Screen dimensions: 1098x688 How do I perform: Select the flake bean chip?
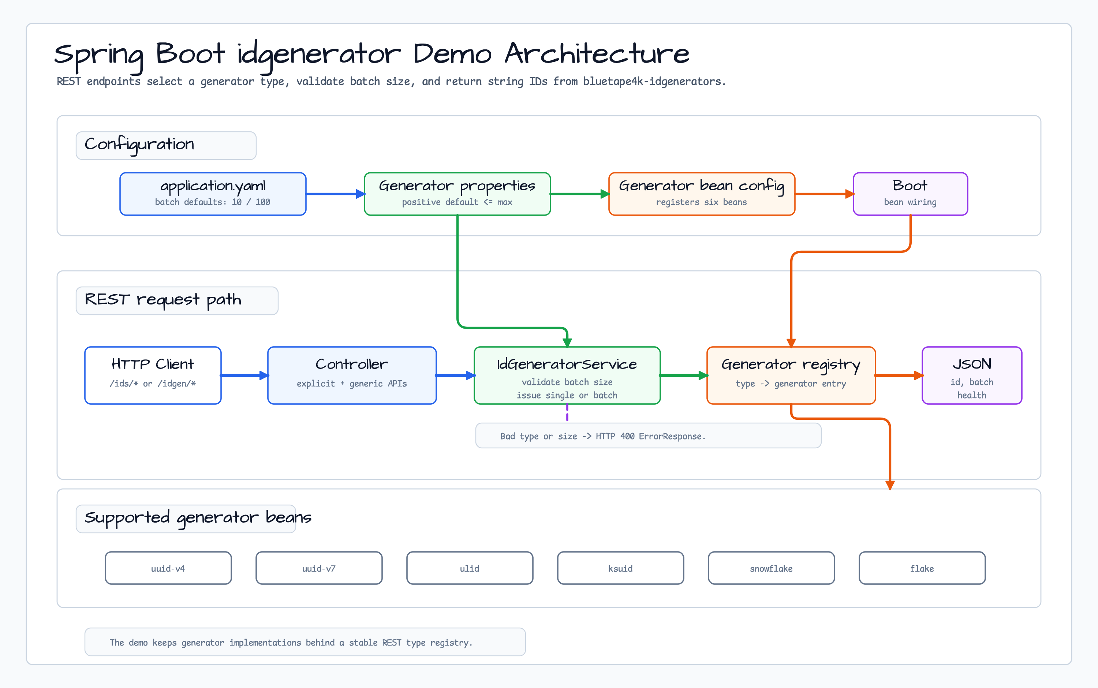pyautogui.click(x=922, y=568)
